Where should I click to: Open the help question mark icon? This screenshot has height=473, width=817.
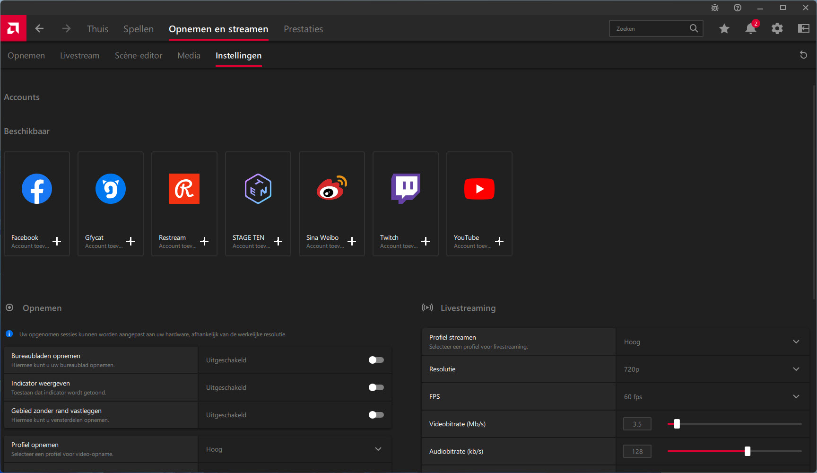click(x=738, y=8)
